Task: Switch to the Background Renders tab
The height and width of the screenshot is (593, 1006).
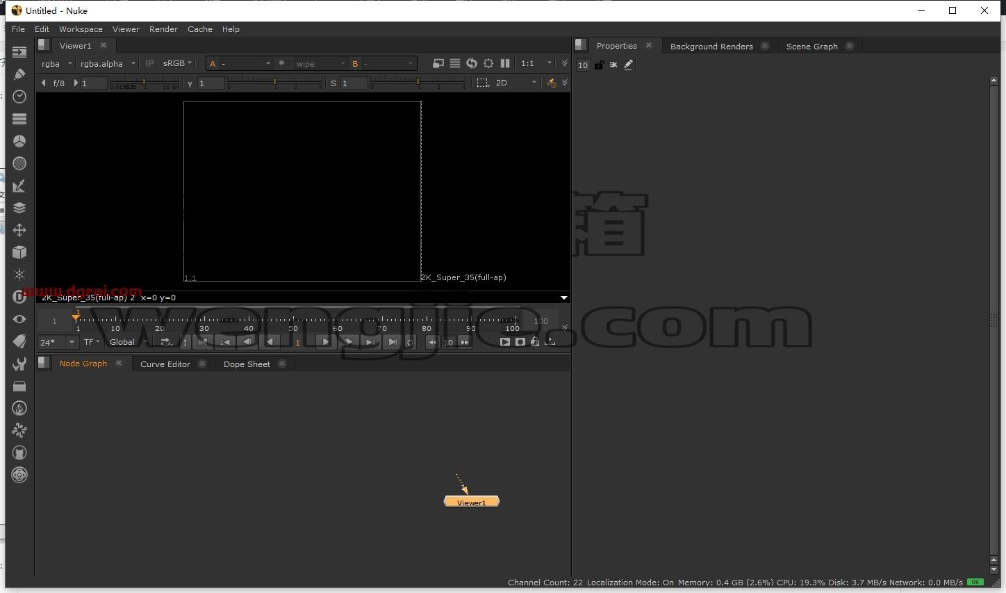Action: coord(711,47)
